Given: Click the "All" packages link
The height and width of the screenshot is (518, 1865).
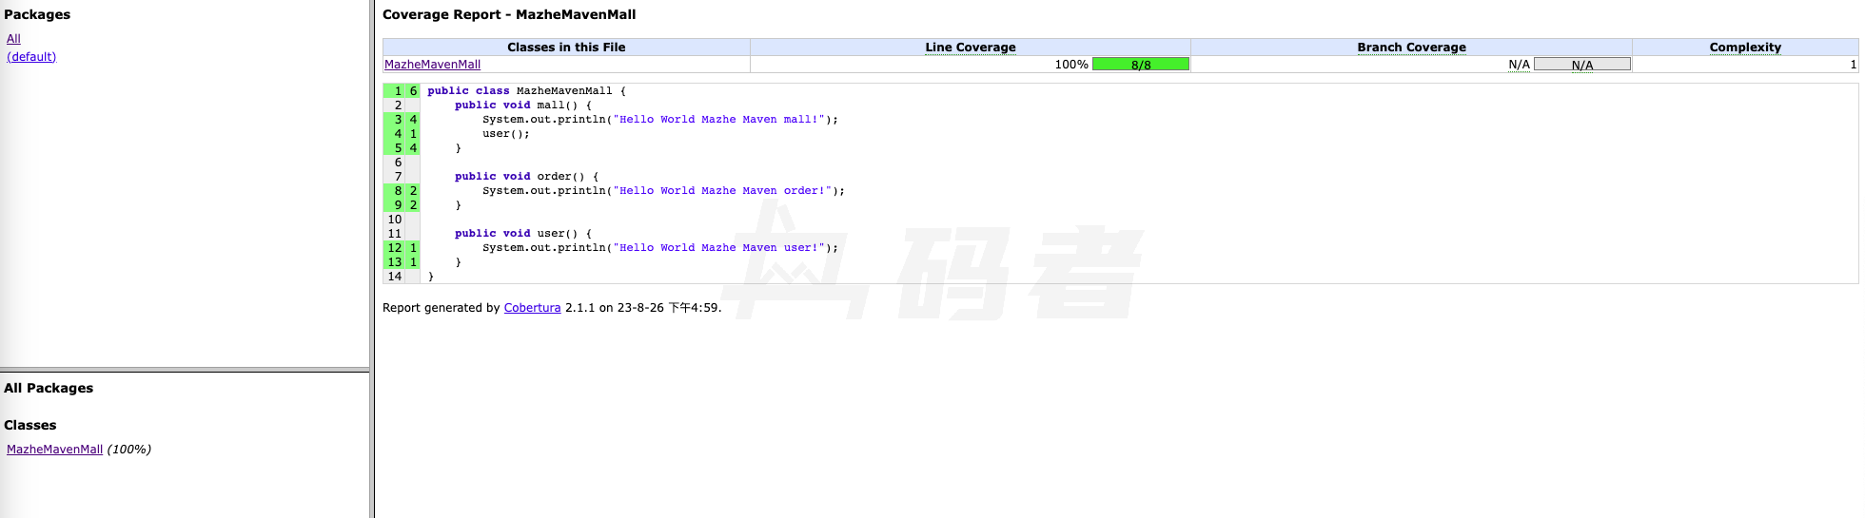Looking at the screenshot, I should click(13, 39).
